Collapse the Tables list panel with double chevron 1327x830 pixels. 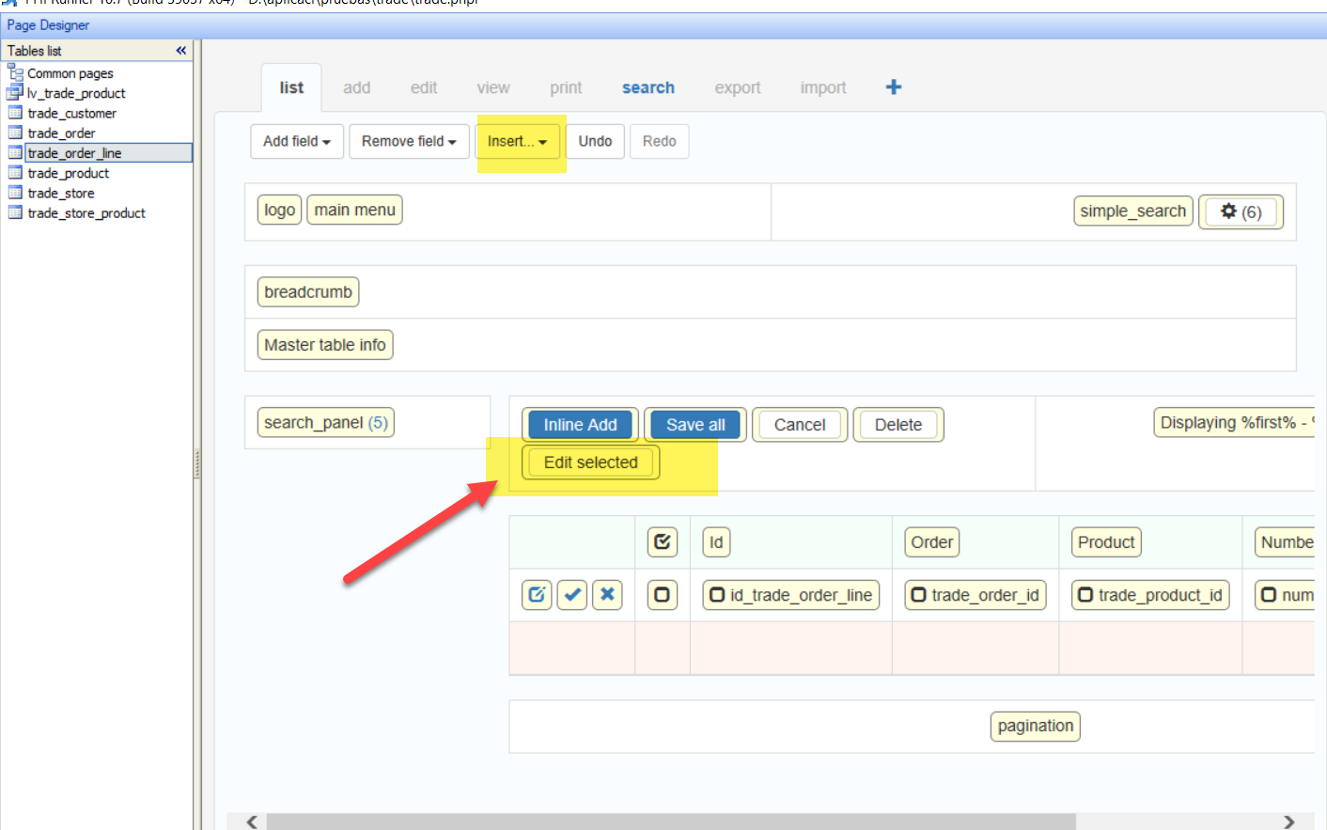[x=180, y=51]
